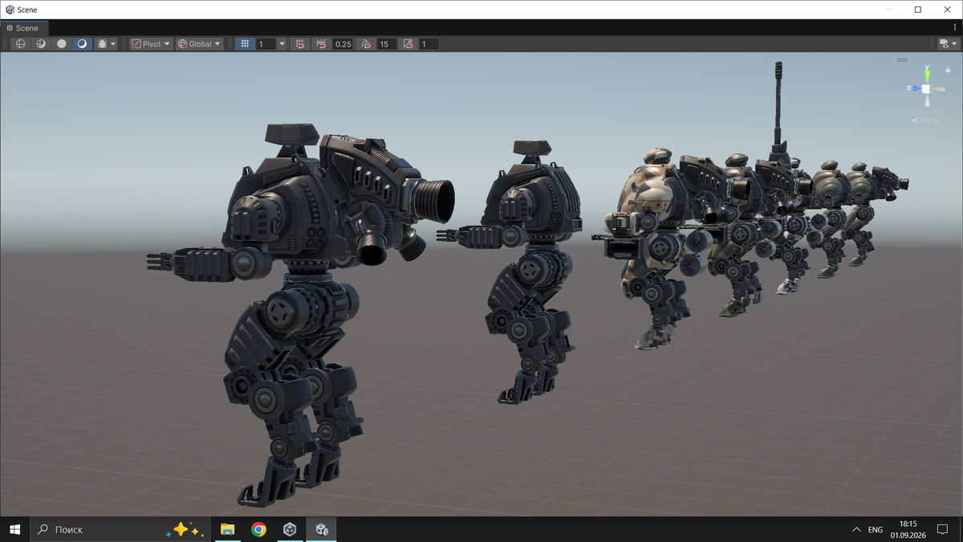Image resolution: width=963 pixels, height=542 pixels.
Task: Click the orientation overlay drag handle
Action: pos(903,59)
